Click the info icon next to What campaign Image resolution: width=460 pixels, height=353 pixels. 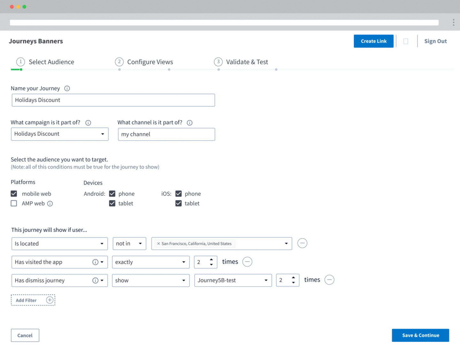[x=88, y=122]
